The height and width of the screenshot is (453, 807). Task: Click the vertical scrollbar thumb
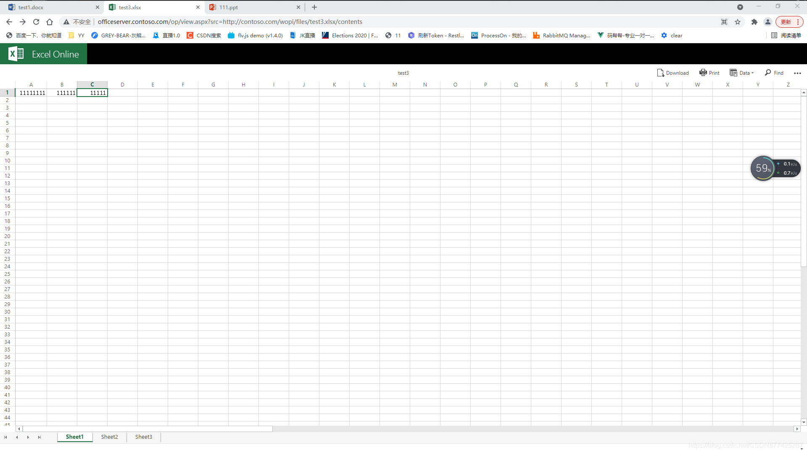click(x=804, y=181)
